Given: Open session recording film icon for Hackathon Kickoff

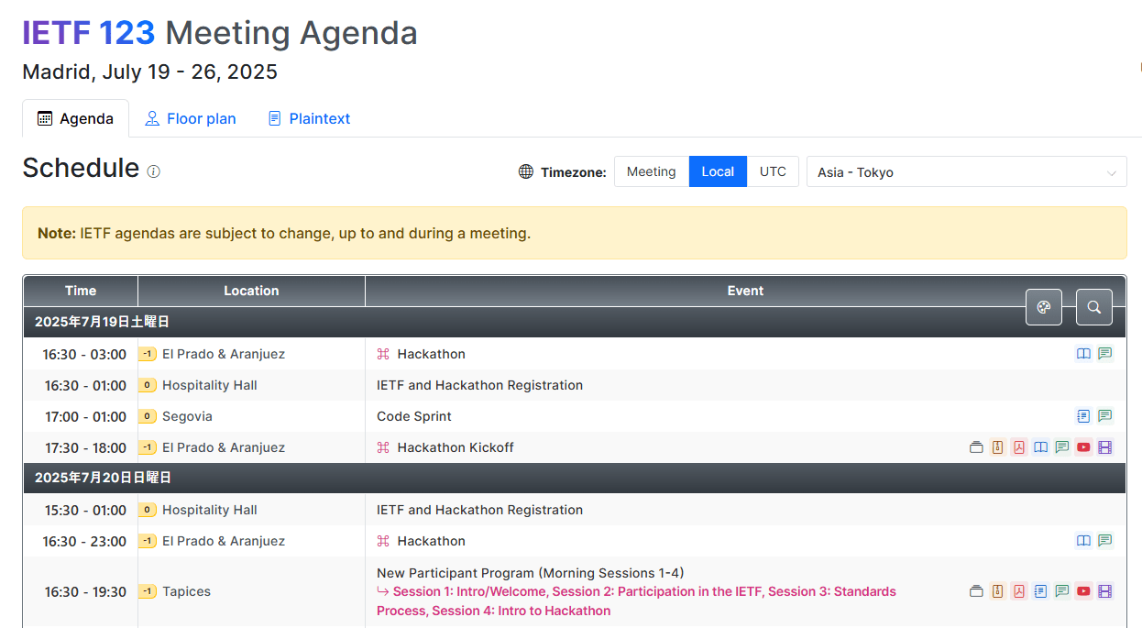Looking at the screenshot, I should [1104, 447].
